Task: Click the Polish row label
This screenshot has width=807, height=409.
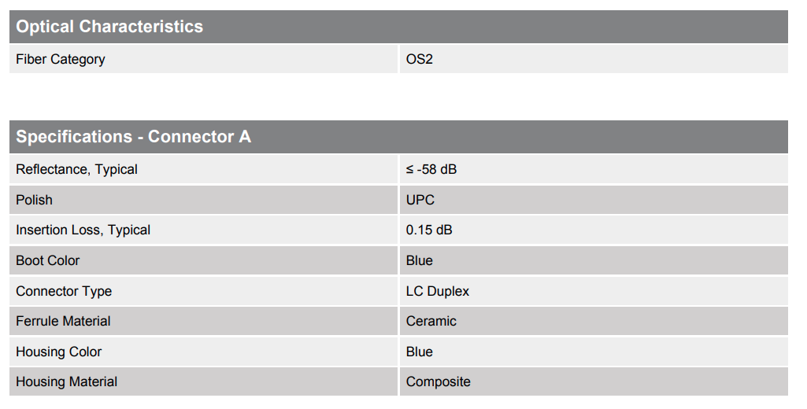Action: (x=35, y=200)
